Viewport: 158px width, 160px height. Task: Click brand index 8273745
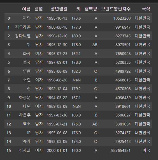123,36
